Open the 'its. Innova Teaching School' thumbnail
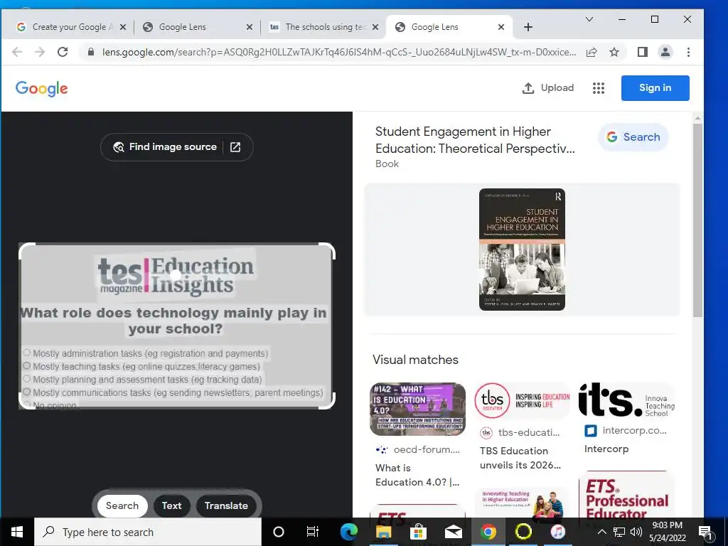728x546 pixels. (x=626, y=400)
